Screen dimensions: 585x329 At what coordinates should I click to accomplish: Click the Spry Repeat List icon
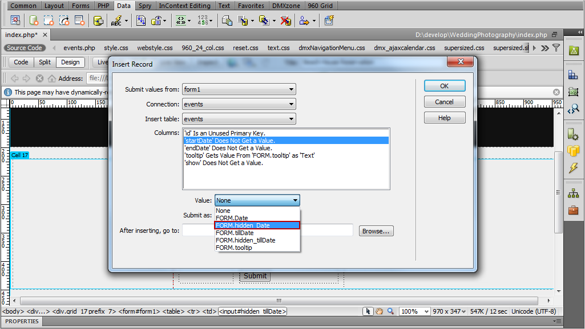(x=79, y=20)
